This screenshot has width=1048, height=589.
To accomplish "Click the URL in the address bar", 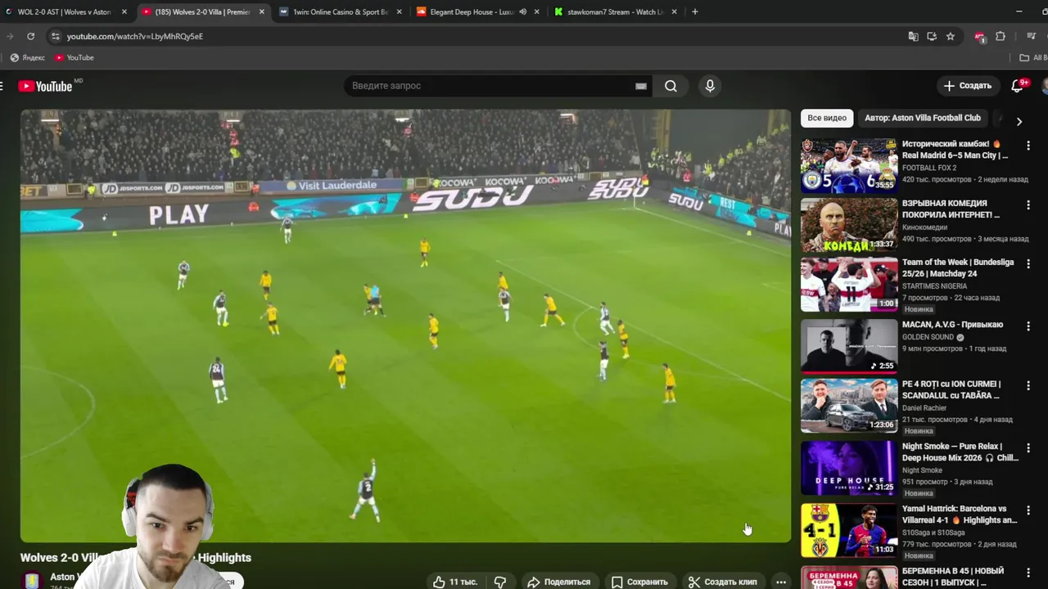I will 135,36.
